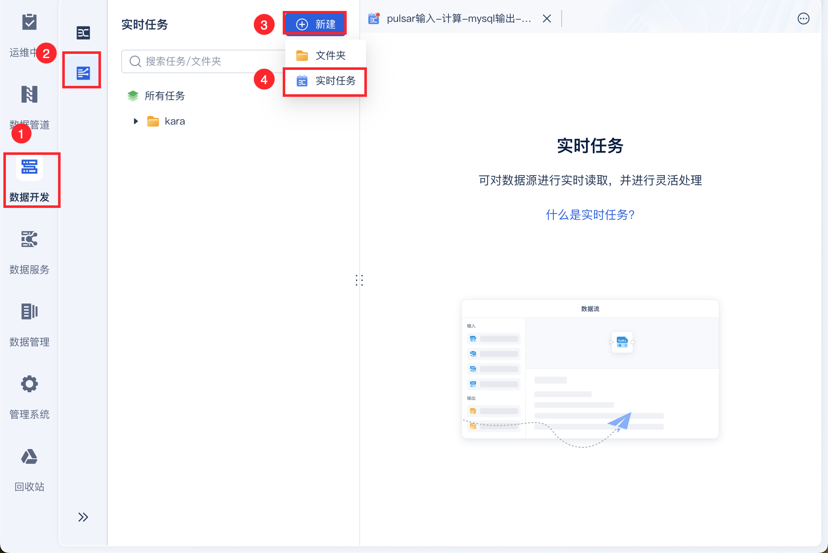
Task: Open the 数据管理 data management module
Action: (x=29, y=312)
